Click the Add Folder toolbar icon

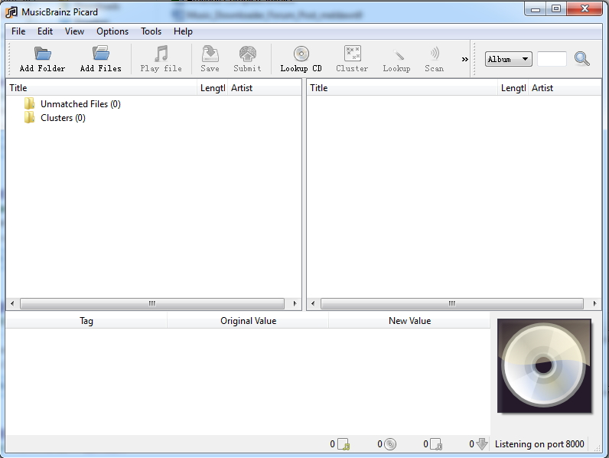(42, 54)
